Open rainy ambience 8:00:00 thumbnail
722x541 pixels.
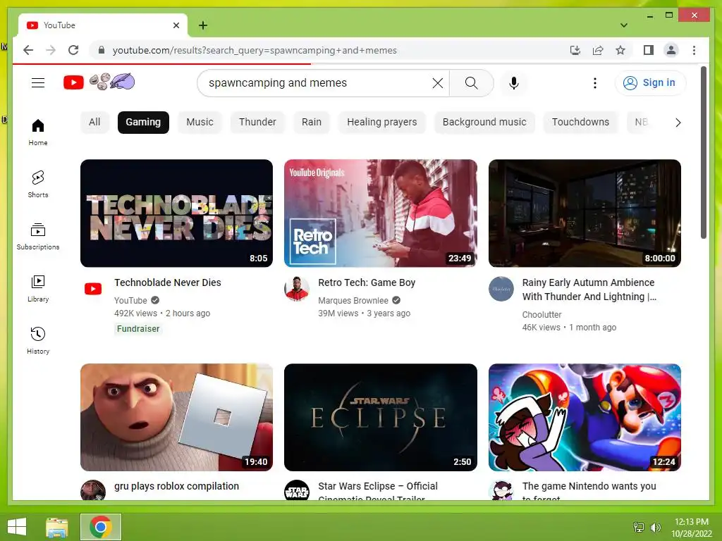[x=585, y=213]
